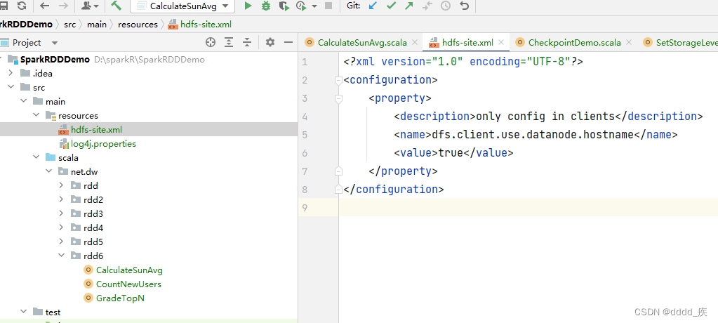Click the Save All toolbar icon
718x323 pixels.
pyautogui.click(x=4, y=6)
